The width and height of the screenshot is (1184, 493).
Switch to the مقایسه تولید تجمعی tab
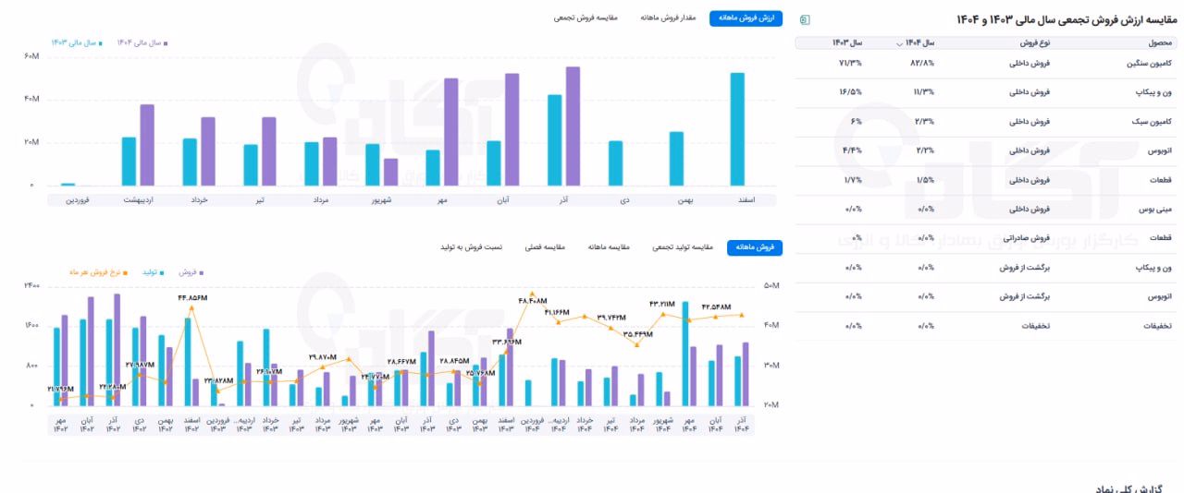(x=683, y=247)
